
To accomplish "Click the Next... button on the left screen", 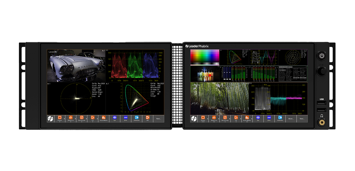I will click(x=159, y=118).
